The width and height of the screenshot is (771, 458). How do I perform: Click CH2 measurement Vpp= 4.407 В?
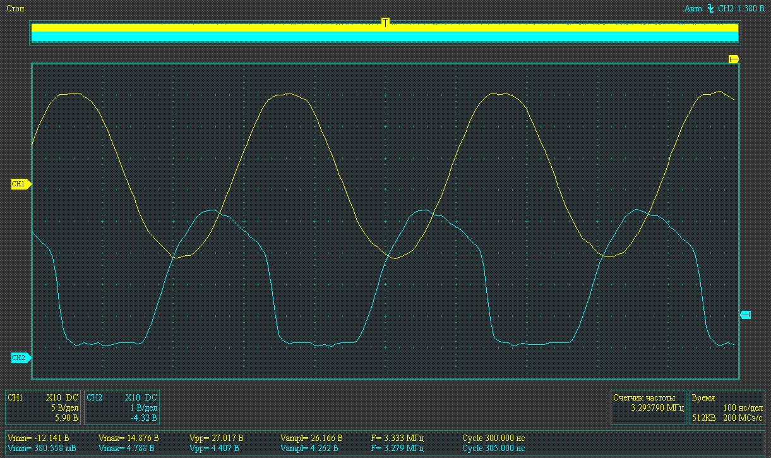click(214, 448)
